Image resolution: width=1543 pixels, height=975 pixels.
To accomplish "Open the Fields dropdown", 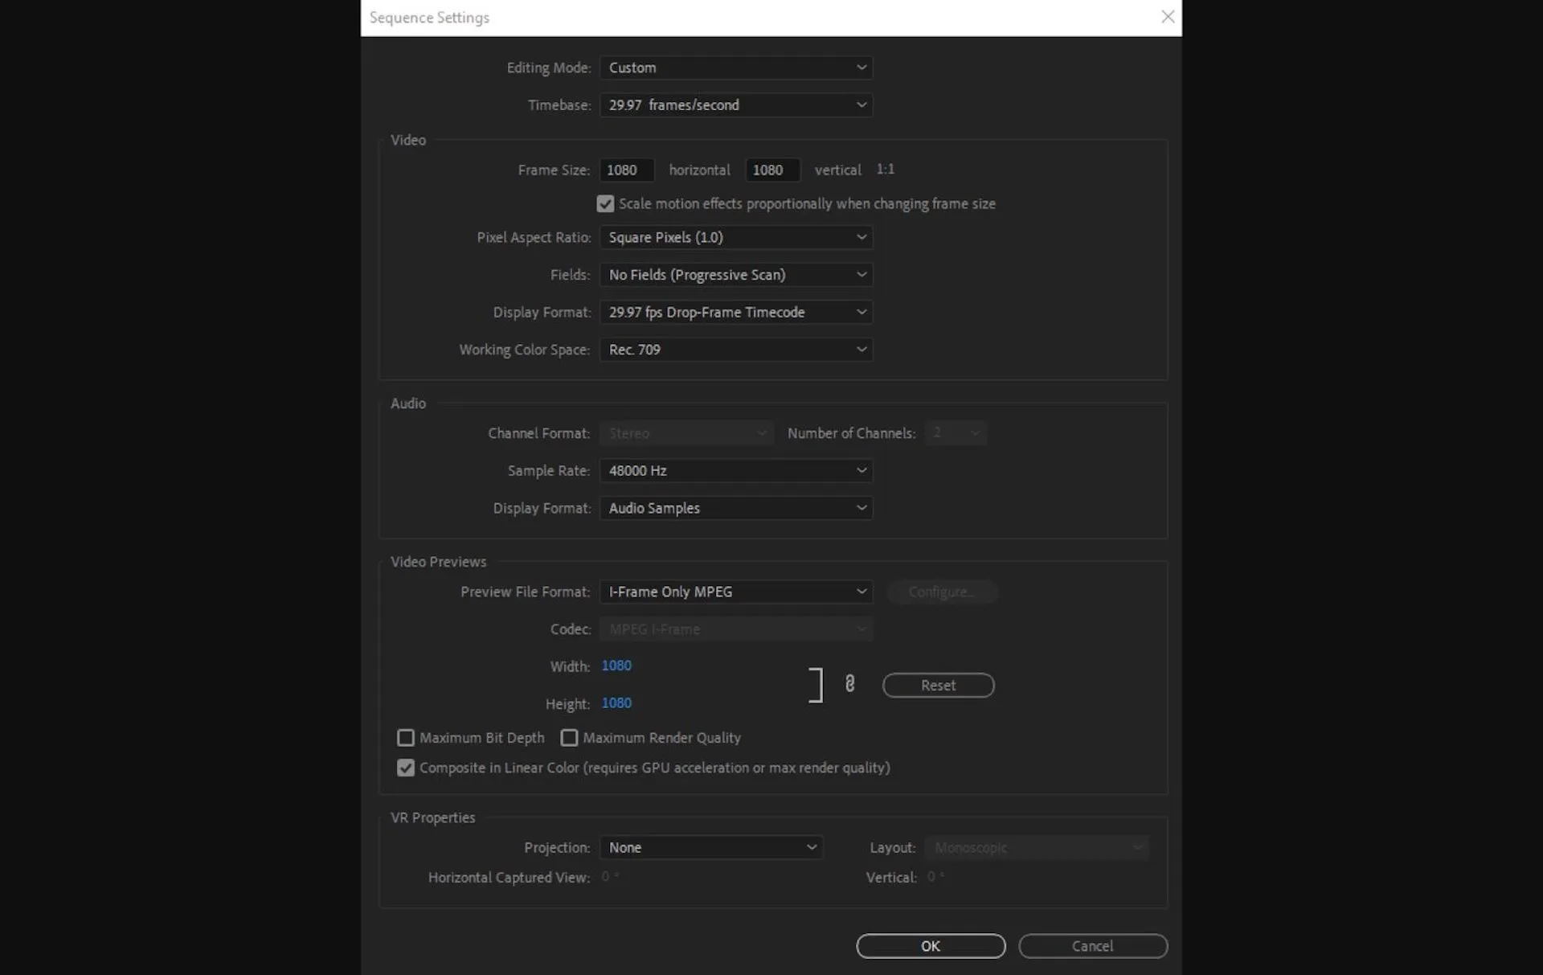I will (x=735, y=274).
